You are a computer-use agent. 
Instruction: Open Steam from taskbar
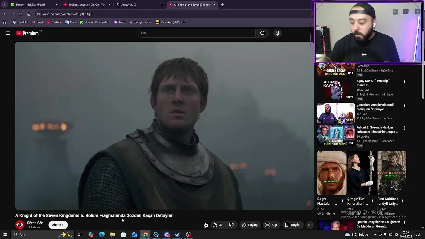pos(178,235)
